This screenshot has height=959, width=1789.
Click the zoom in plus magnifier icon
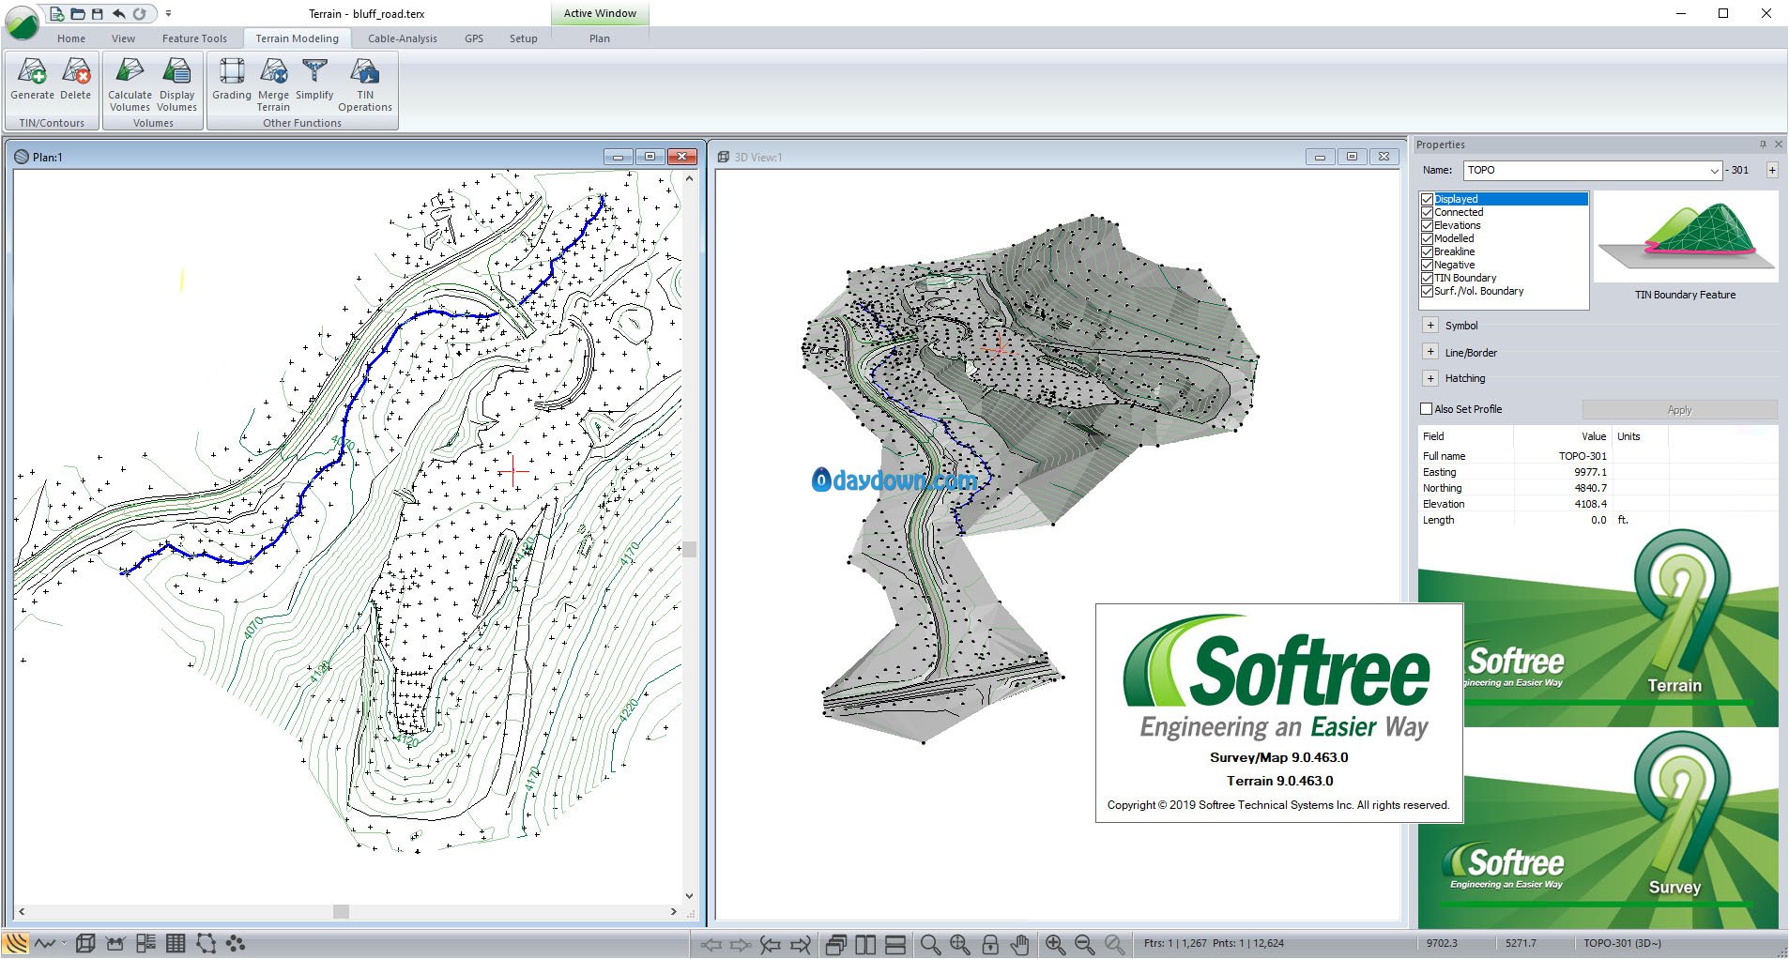tap(1055, 945)
